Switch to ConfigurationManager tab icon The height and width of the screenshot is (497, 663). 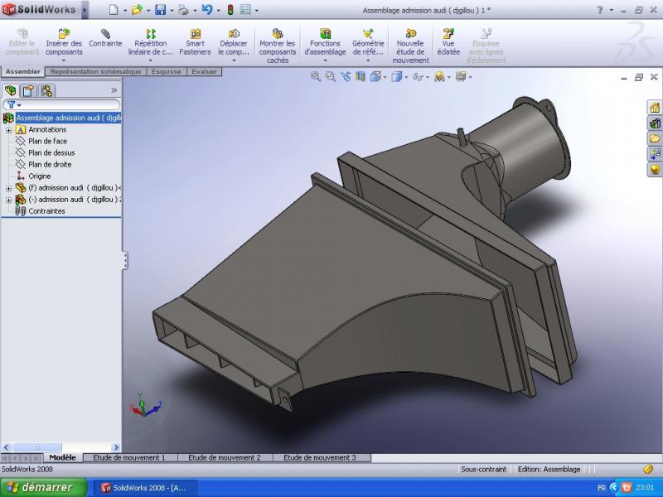tap(46, 90)
